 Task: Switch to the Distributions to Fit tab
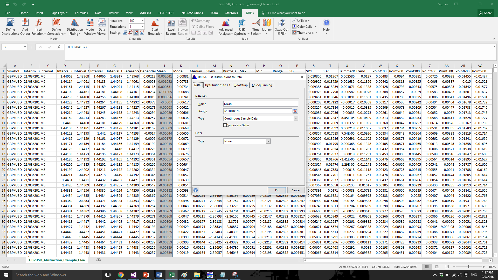(x=217, y=85)
